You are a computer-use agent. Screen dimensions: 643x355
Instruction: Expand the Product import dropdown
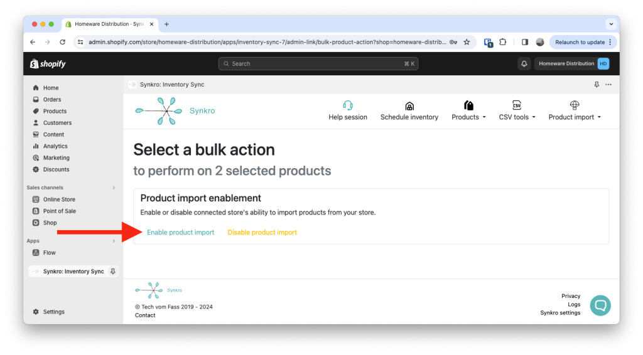(x=575, y=111)
